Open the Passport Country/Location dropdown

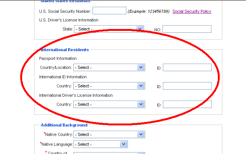(109, 67)
